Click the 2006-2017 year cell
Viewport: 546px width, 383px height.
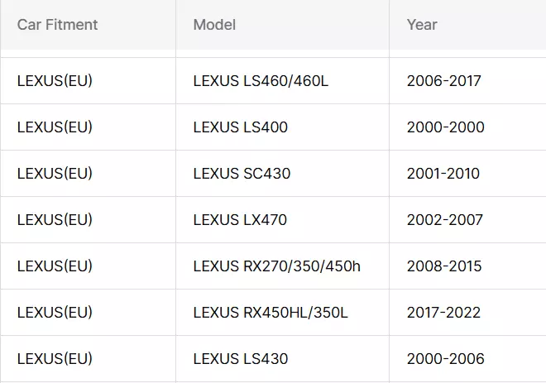pos(467,81)
